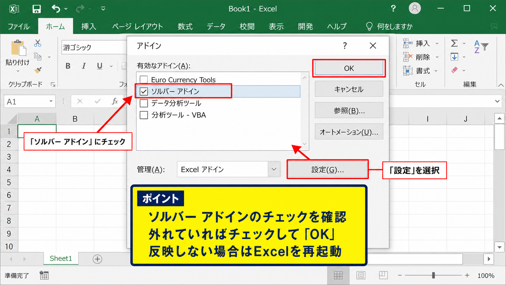Switch to the 挿入 ribbon tab

[x=89, y=27]
